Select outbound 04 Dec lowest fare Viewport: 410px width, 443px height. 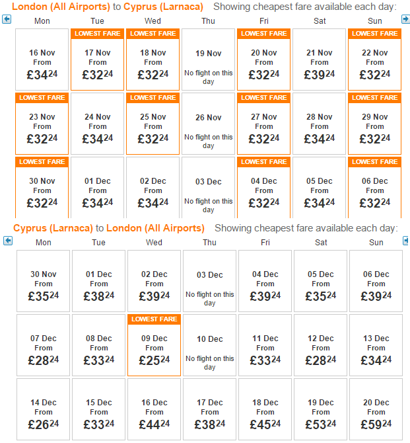tap(264, 187)
